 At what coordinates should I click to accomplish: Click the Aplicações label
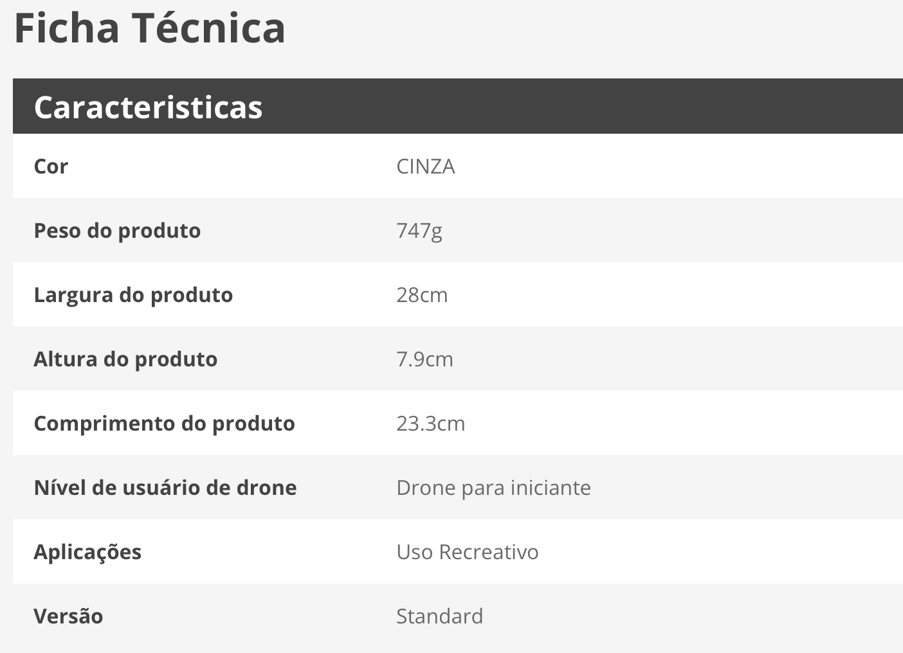point(87,552)
